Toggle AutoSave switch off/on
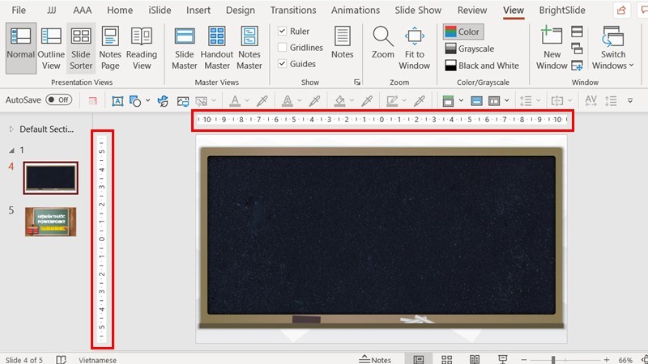 point(58,99)
